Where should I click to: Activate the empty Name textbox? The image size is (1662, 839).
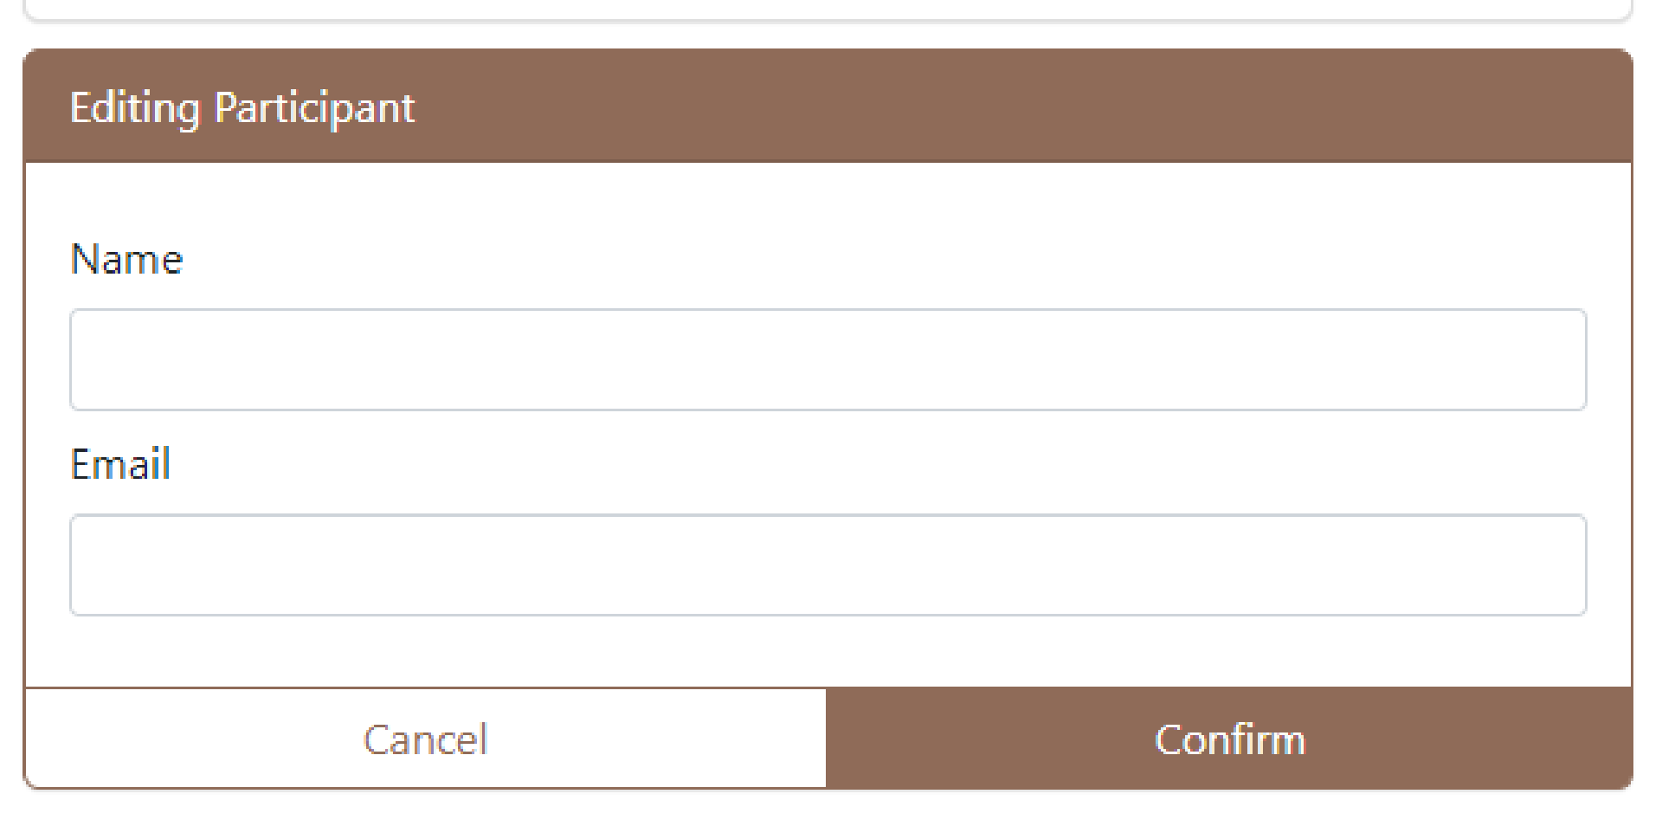point(828,359)
